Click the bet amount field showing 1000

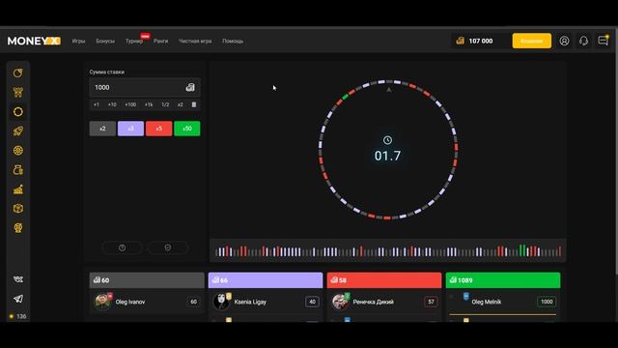[145, 87]
